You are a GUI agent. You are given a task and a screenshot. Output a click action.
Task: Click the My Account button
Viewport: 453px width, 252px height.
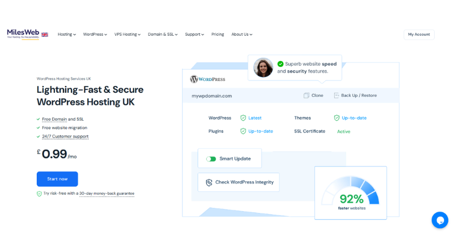(x=419, y=35)
